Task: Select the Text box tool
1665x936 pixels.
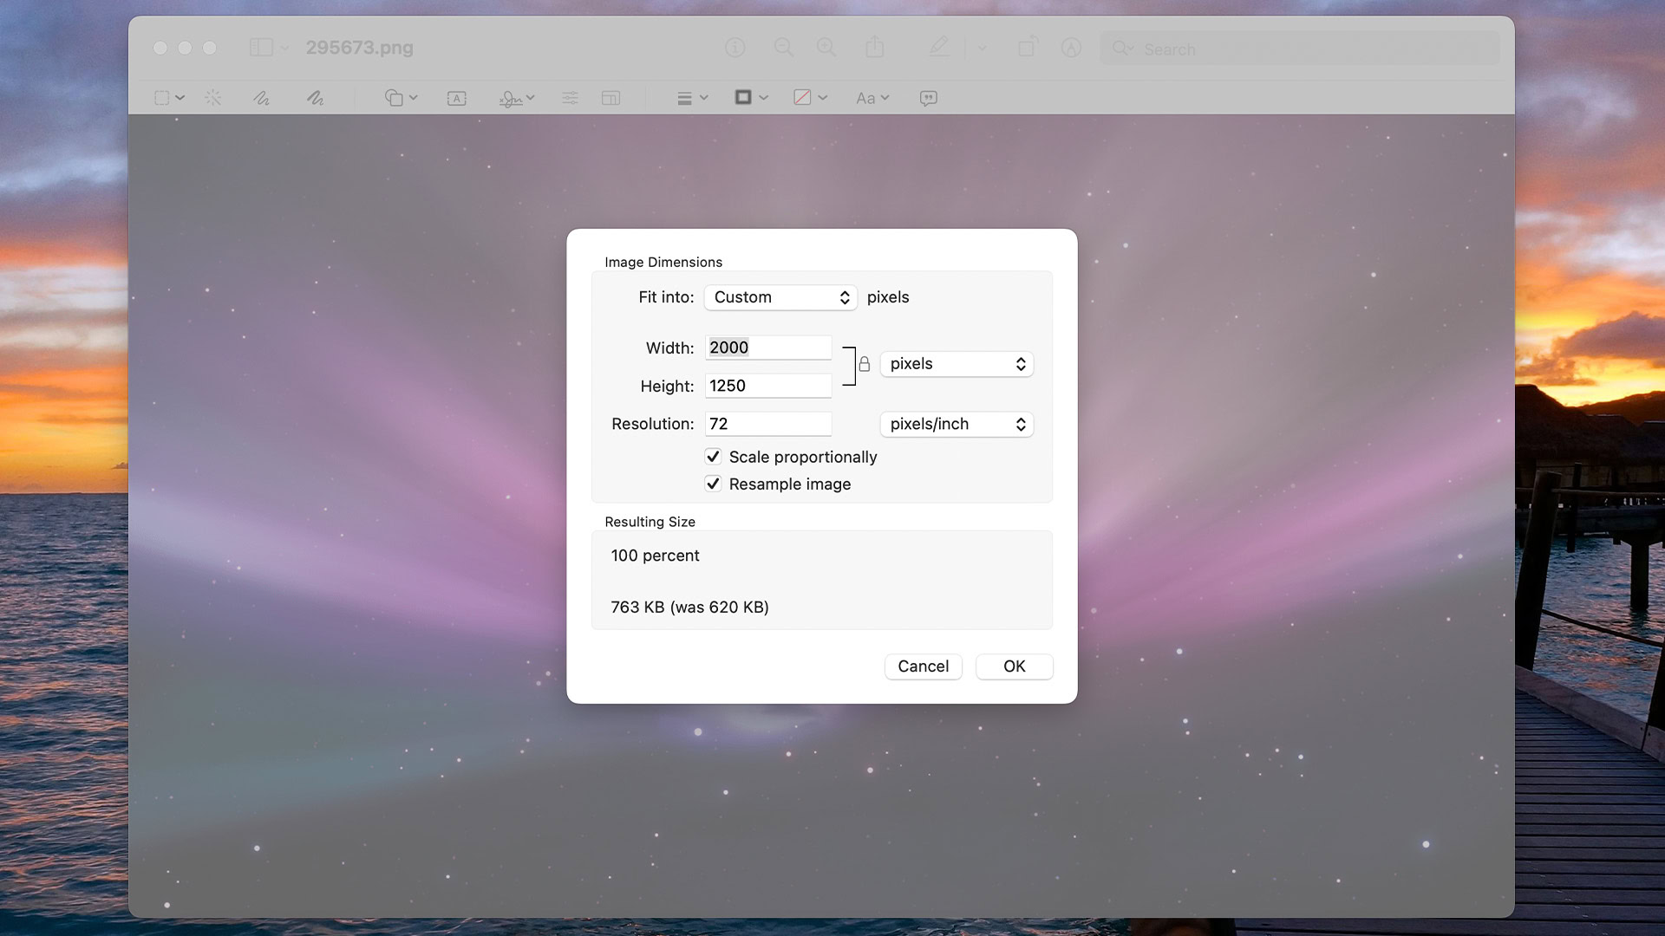Action: tap(456, 98)
